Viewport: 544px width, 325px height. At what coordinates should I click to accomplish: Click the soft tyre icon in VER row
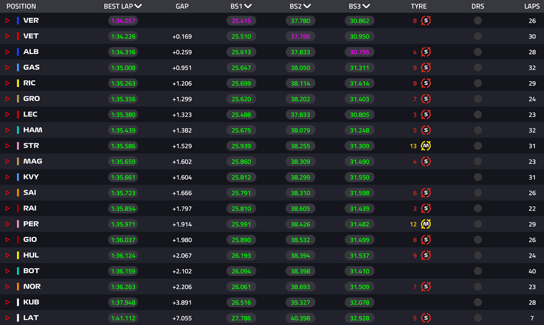tap(426, 21)
